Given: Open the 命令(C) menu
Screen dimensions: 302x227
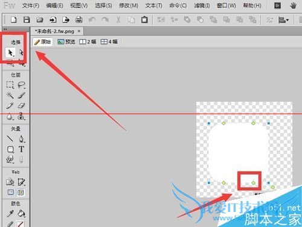Looking at the screenshot, I should pyautogui.click(x=178, y=5).
